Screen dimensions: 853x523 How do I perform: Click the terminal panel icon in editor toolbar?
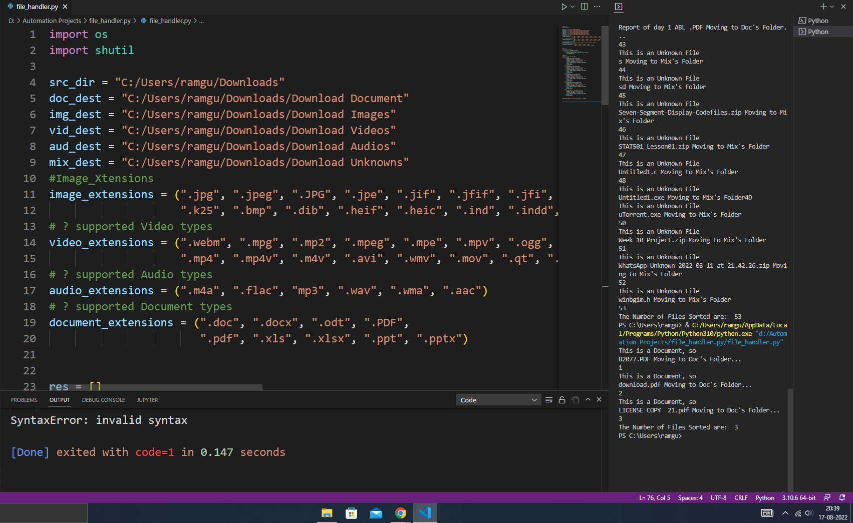coord(618,7)
